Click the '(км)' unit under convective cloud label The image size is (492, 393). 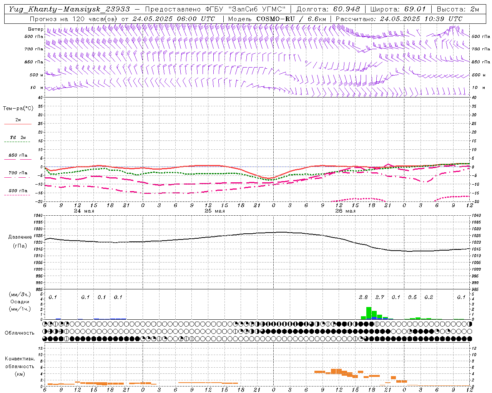tap(20, 374)
